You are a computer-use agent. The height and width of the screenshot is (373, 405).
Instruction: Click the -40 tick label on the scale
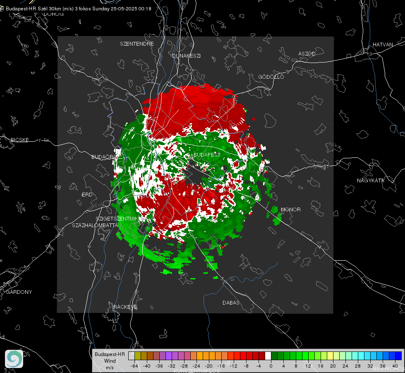147,366
